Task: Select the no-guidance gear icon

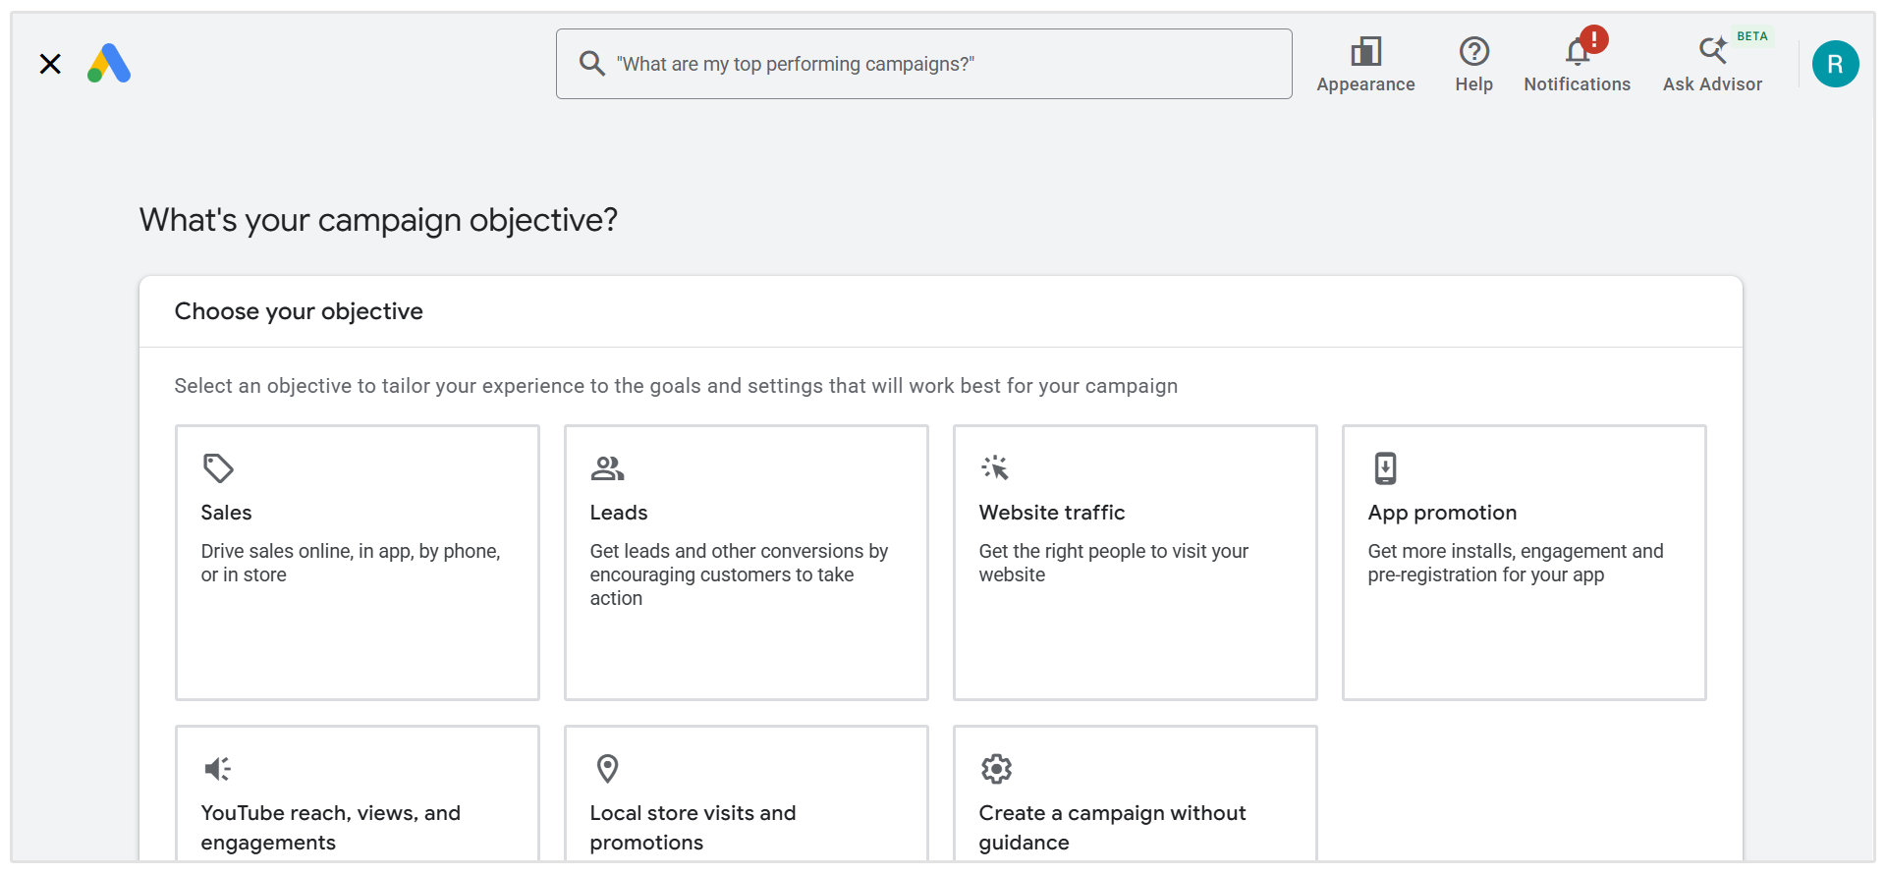Action: (996, 769)
